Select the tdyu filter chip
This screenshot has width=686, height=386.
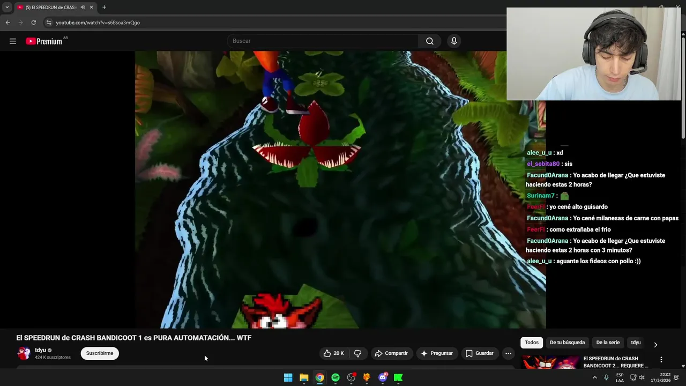click(636, 343)
